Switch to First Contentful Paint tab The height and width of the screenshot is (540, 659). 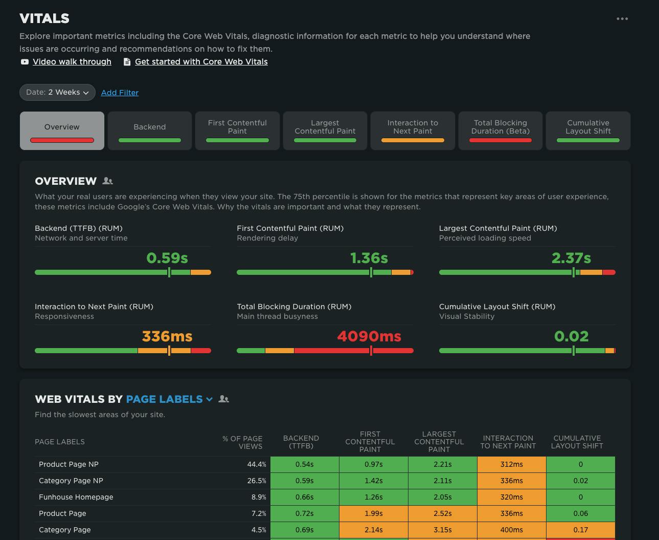click(237, 131)
